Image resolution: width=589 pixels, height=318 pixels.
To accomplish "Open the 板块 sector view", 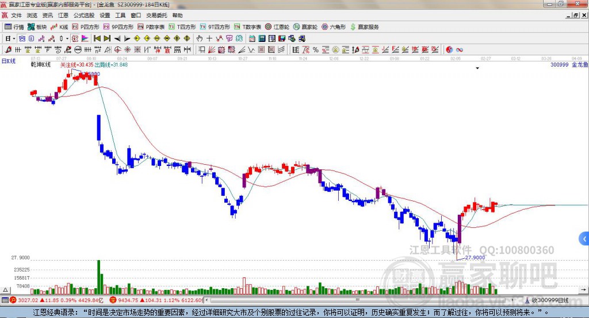I will (x=37, y=27).
